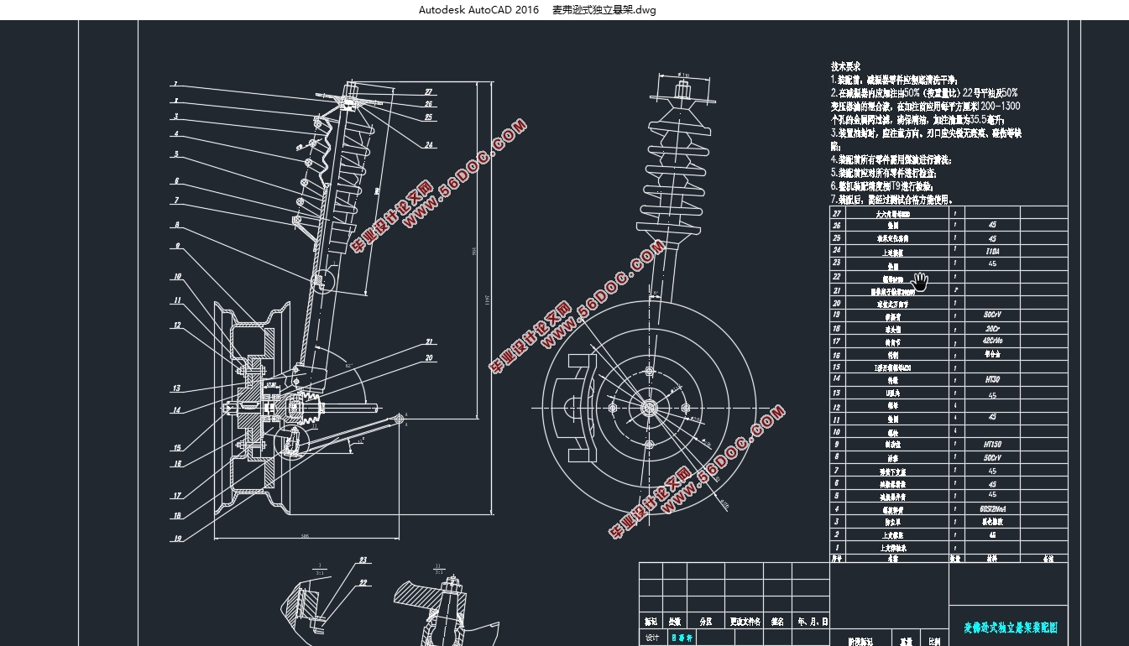1129x646 pixels.
Task: Select callout label 21 near lower strut
Action: point(429,342)
